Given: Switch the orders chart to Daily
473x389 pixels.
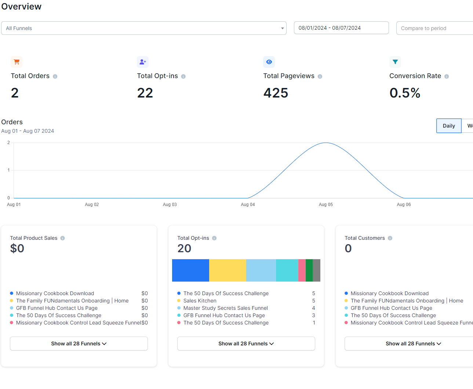Looking at the screenshot, I should (x=449, y=126).
